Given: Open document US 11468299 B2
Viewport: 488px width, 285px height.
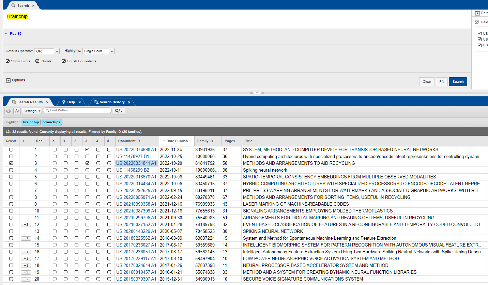Looking at the screenshot, I should point(133,170).
